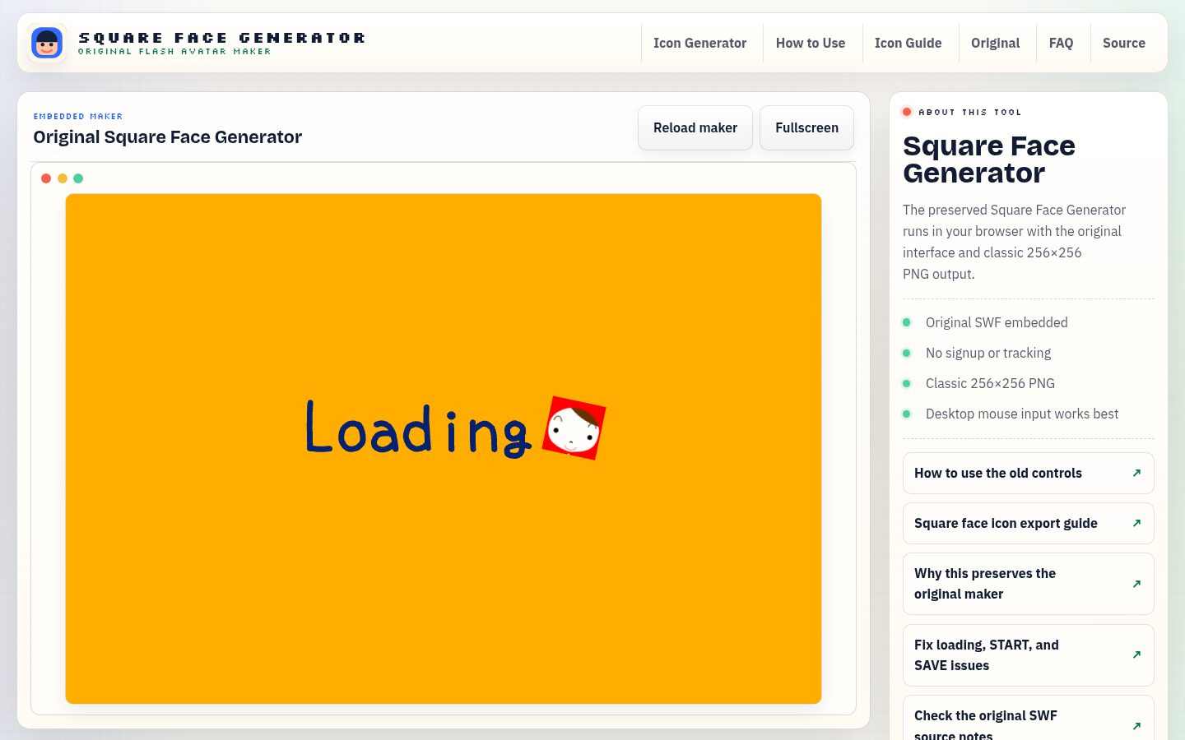Screen dimensions: 1185x740
Task: Click the red window dot above canvas
Action: coord(46,178)
